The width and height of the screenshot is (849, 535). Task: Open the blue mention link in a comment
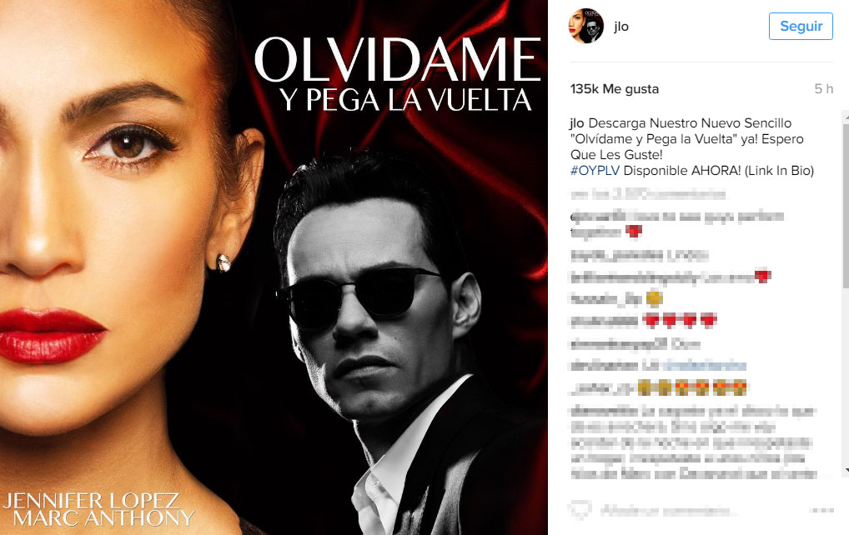[703, 366]
